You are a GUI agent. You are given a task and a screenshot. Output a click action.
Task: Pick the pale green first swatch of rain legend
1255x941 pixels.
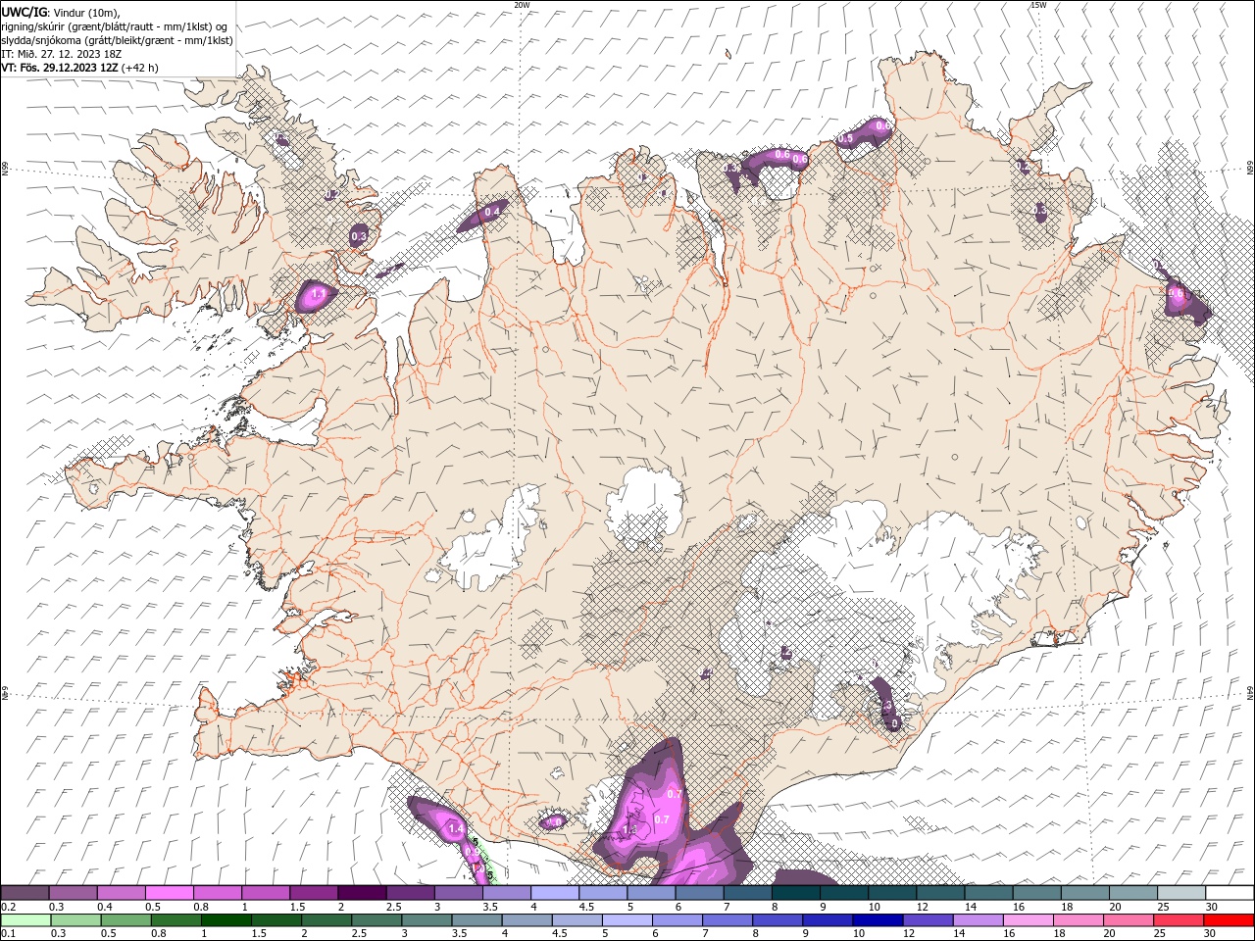coord(25,920)
